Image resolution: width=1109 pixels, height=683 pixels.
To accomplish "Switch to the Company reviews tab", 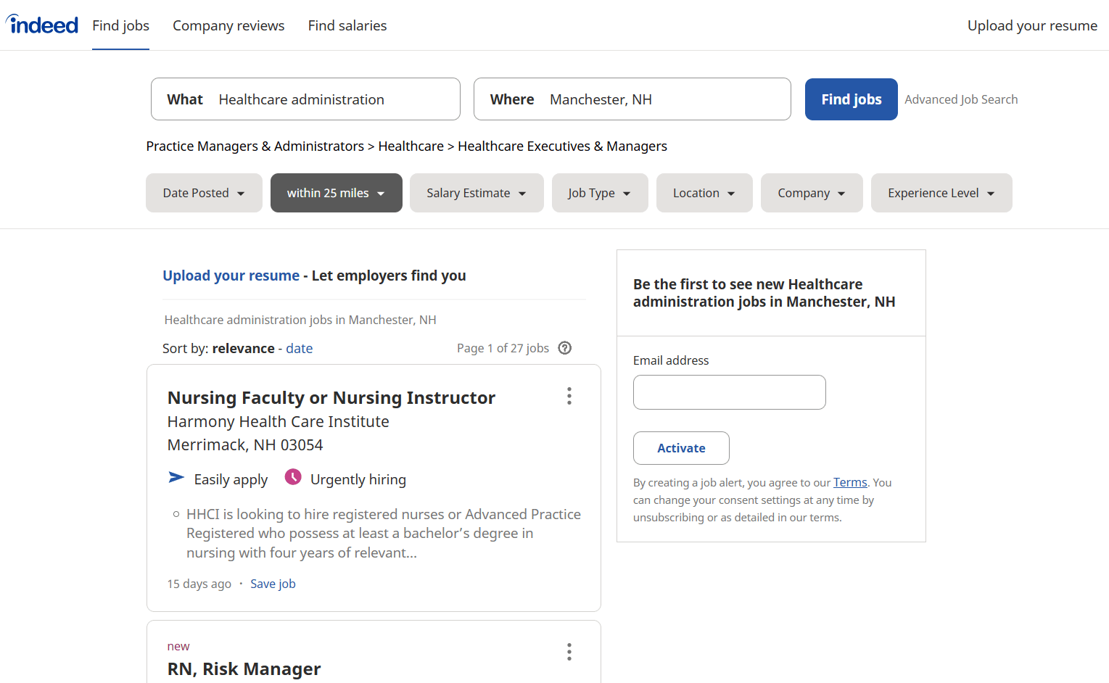I will (x=228, y=25).
